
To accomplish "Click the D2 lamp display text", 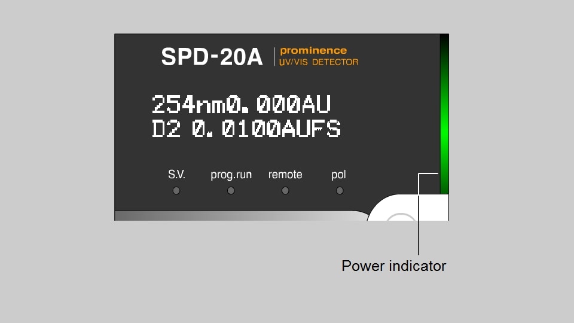I will [x=166, y=129].
